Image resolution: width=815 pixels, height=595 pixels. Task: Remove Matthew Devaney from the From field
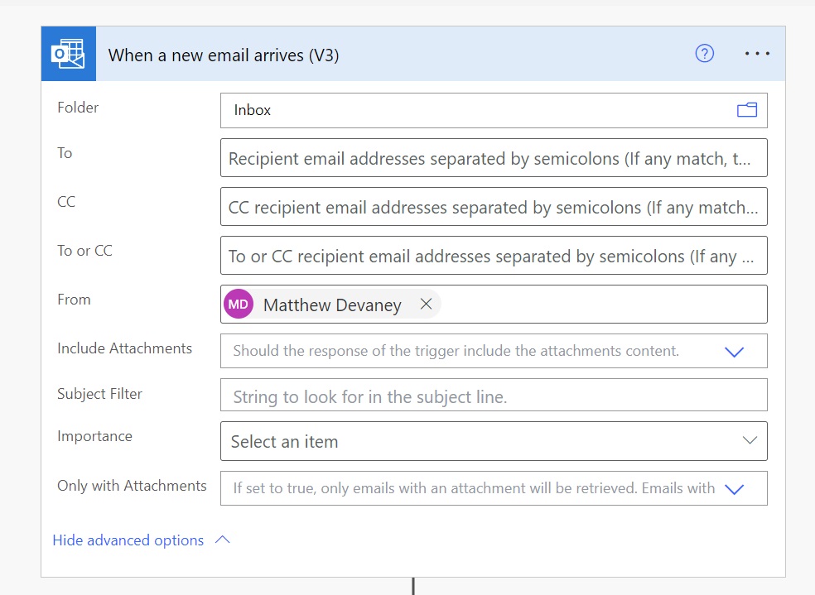click(x=426, y=304)
